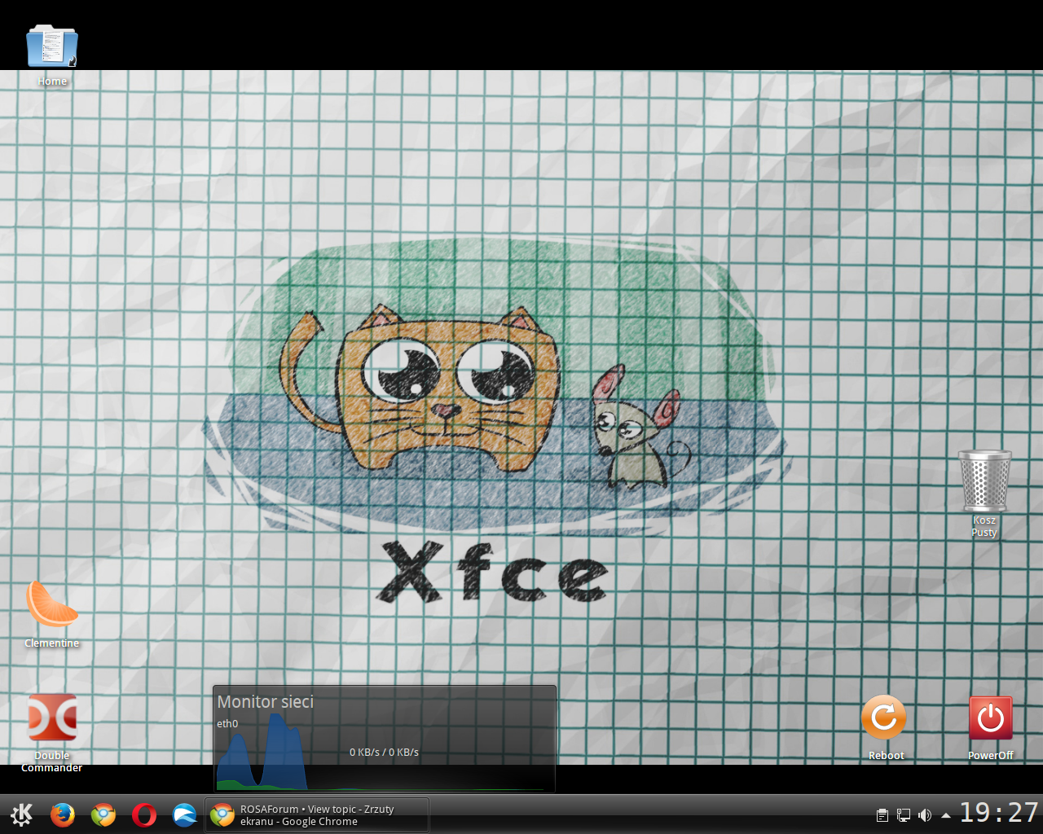Open the KDE application launcher menu
The width and height of the screenshot is (1043, 834).
pyautogui.click(x=21, y=814)
